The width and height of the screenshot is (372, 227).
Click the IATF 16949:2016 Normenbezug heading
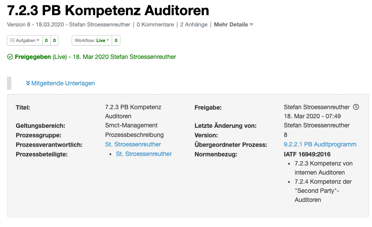tap(307, 154)
